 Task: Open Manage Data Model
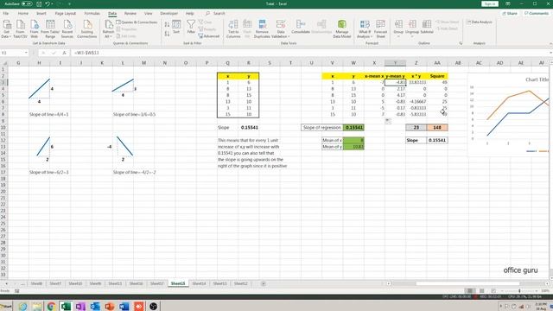pyautogui.click(x=342, y=29)
